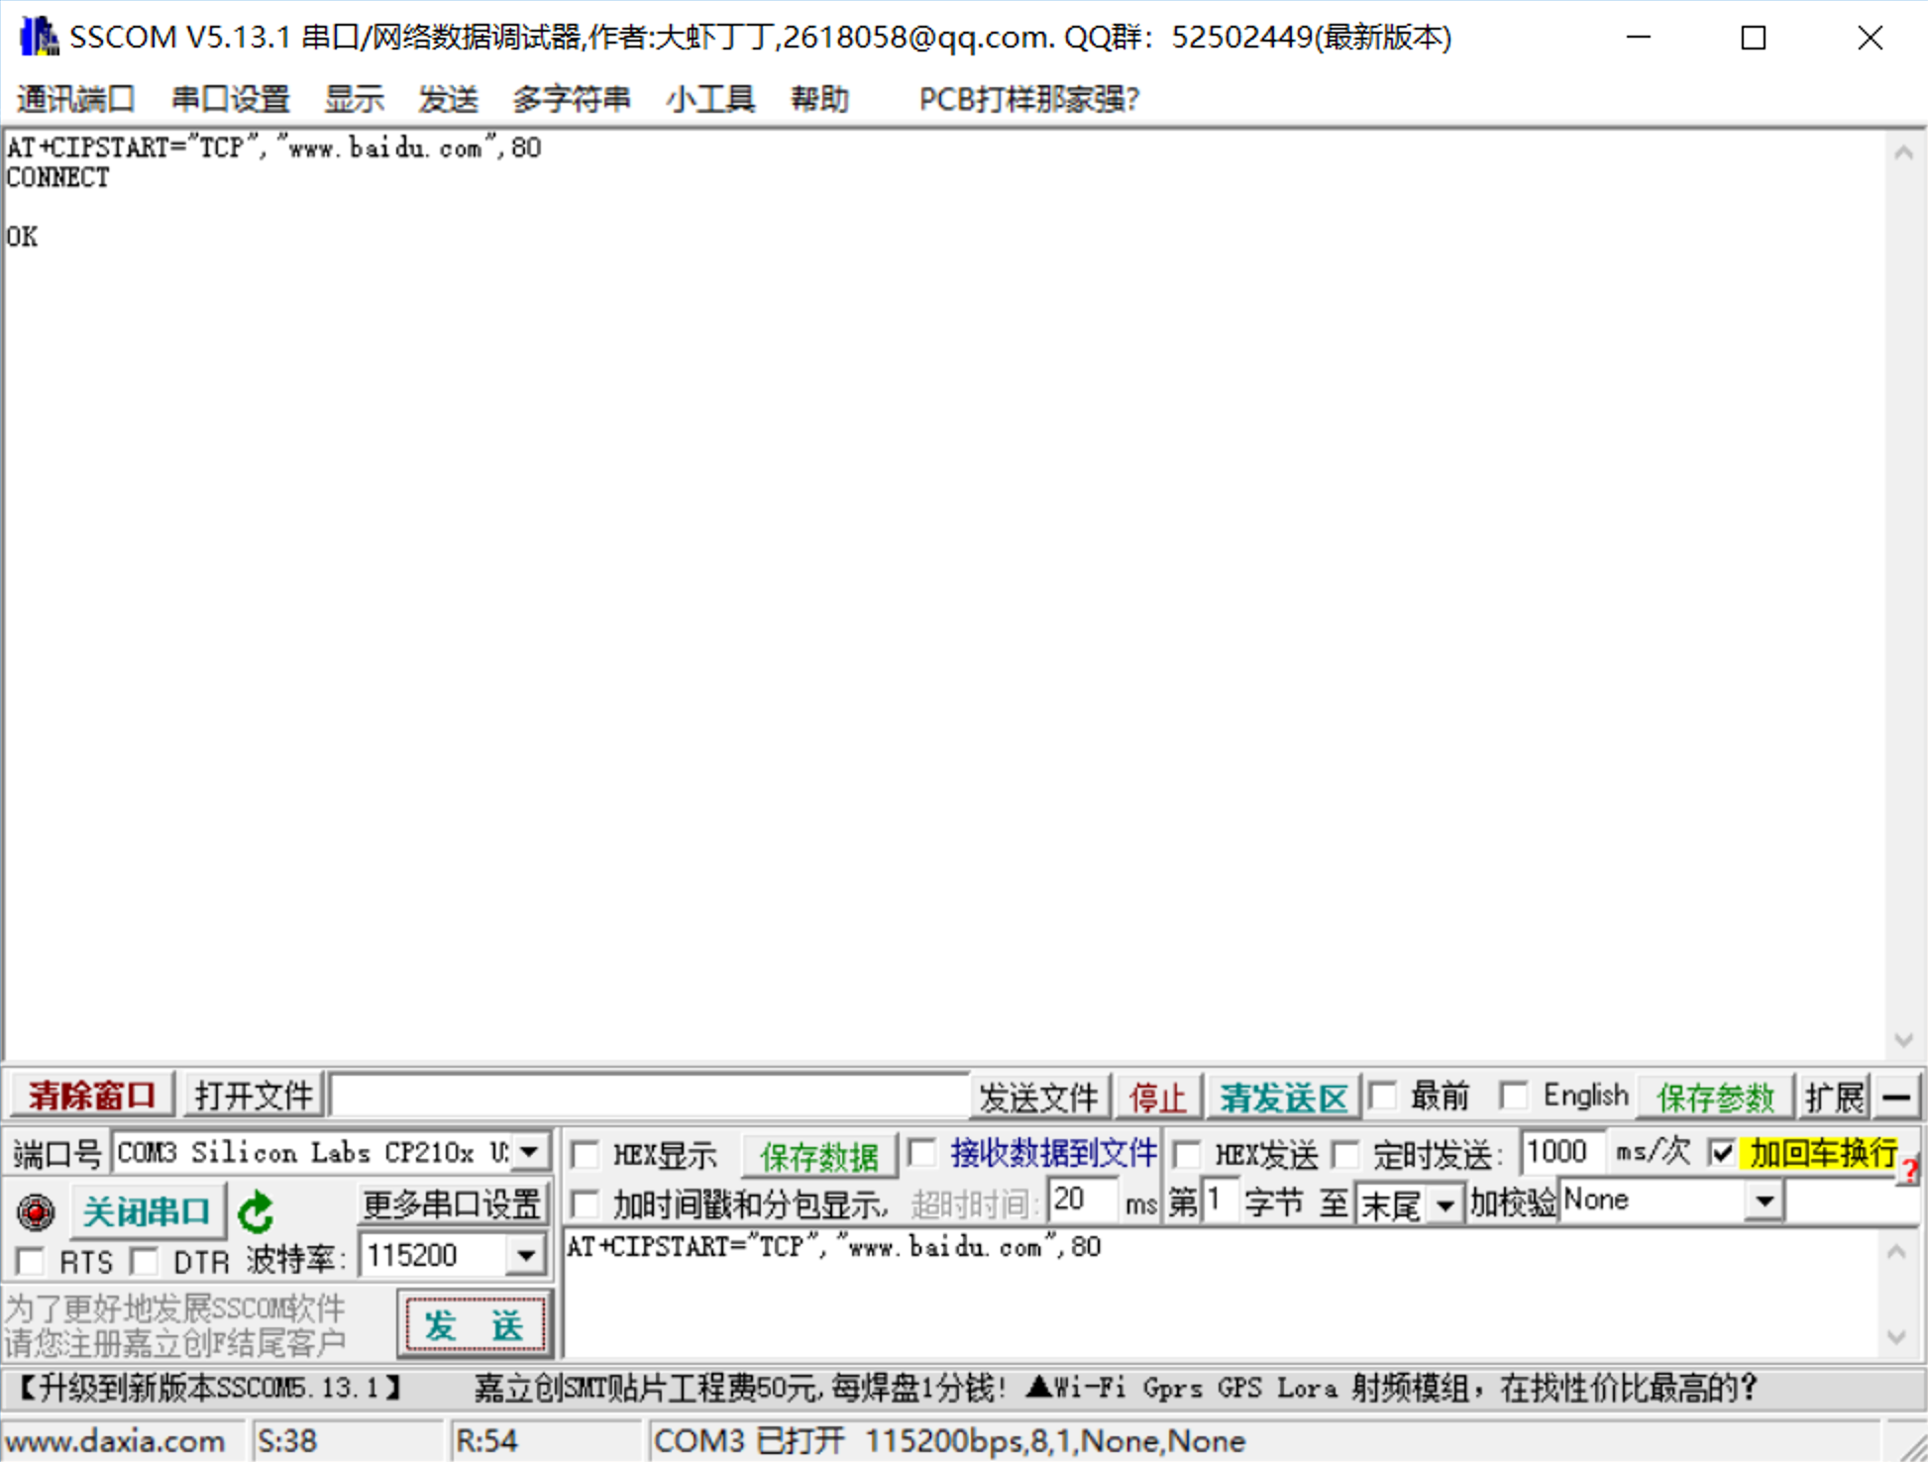Open the 串口设置 menu
Screen dimensions: 1928x1462
click(230, 99)
